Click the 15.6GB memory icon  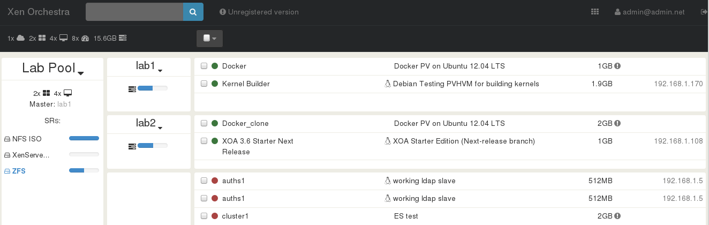pyautogui.click(x=123, y=38)
